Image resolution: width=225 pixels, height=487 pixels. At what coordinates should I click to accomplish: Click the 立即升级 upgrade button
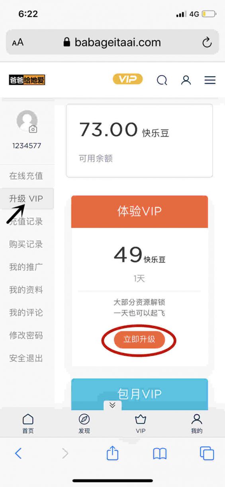pyautogui.click(x=139, y=339)
